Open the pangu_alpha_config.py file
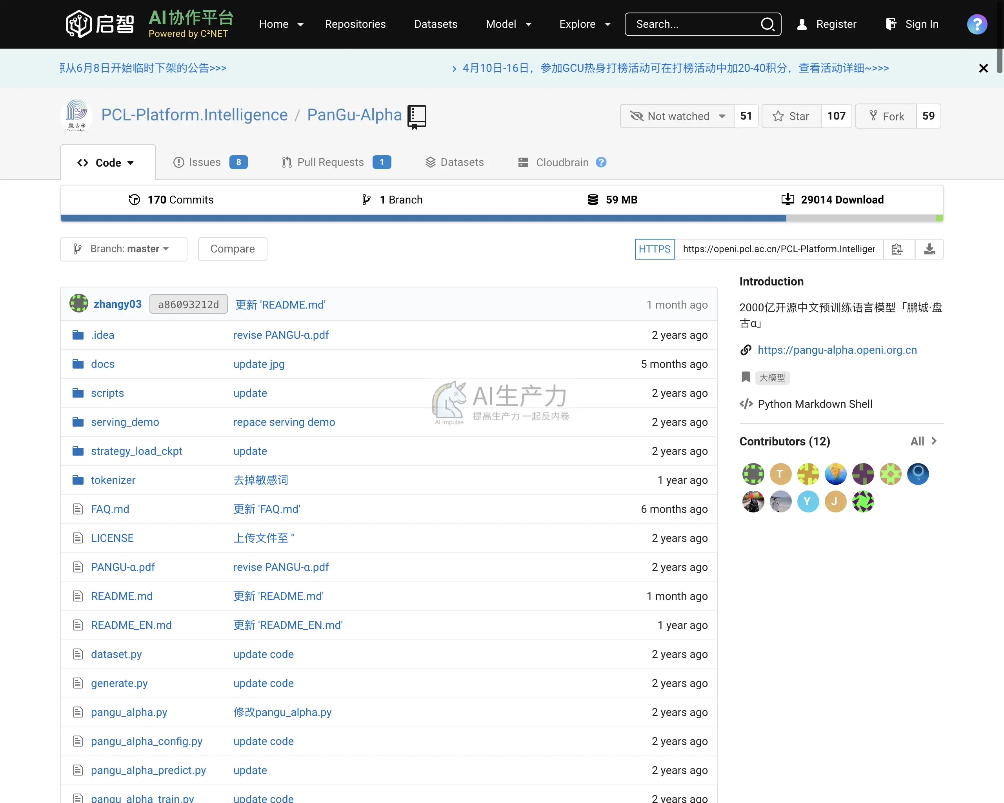The height and width of the screenshot is (803, 1004). click(x=147, y=741)
